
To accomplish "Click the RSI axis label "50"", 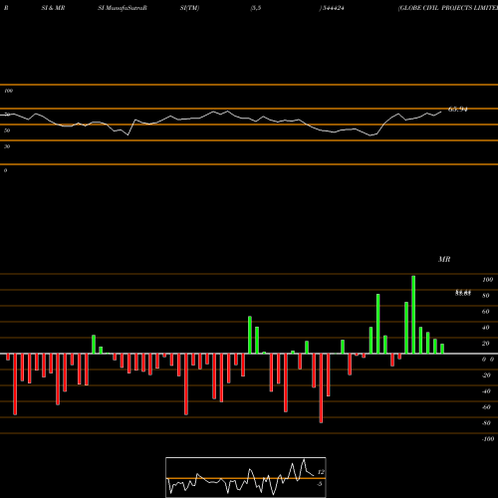I will (7, 130).
